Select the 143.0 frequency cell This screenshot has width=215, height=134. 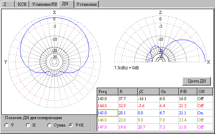pos(107,99)
